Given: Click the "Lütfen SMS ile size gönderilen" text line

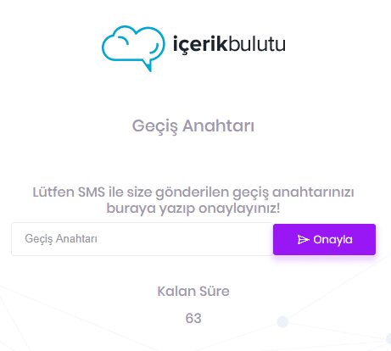Looking at the screenshot, I should [x=131, y=192].
